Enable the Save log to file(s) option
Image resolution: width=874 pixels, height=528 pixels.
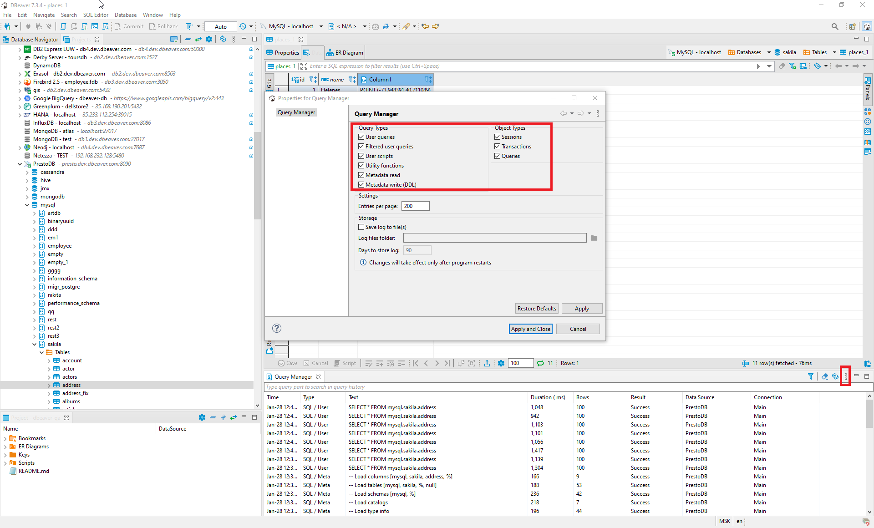(361, 227)
